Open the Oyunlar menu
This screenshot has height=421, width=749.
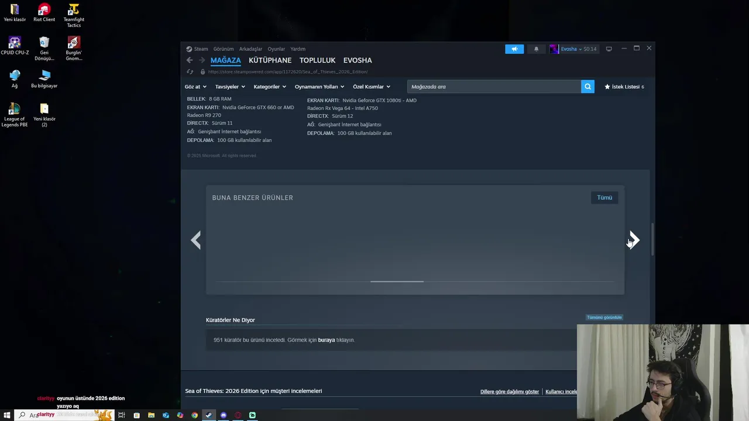pyautogui.click(x=276, y=49)
